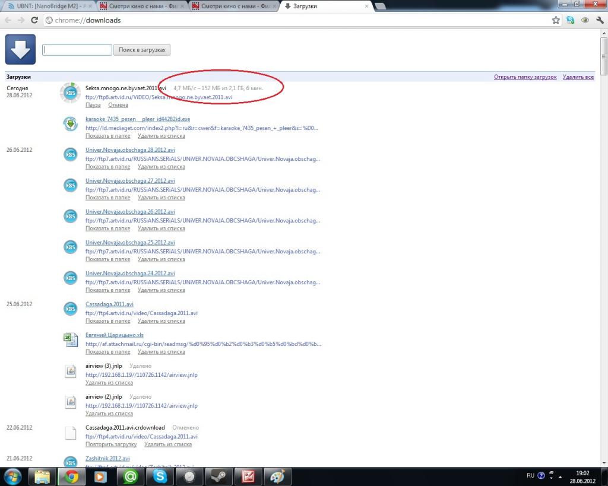
Task: Open Steam from the taskbar
Action: coord(218,477)
